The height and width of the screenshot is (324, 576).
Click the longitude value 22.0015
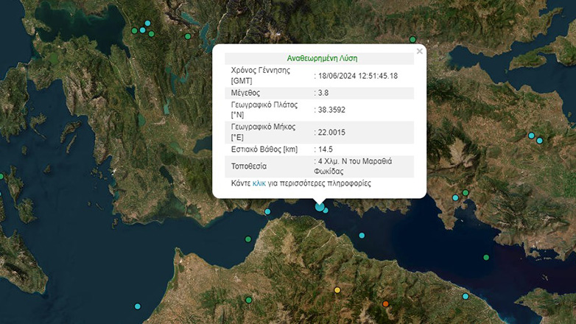tap(331, 133)
